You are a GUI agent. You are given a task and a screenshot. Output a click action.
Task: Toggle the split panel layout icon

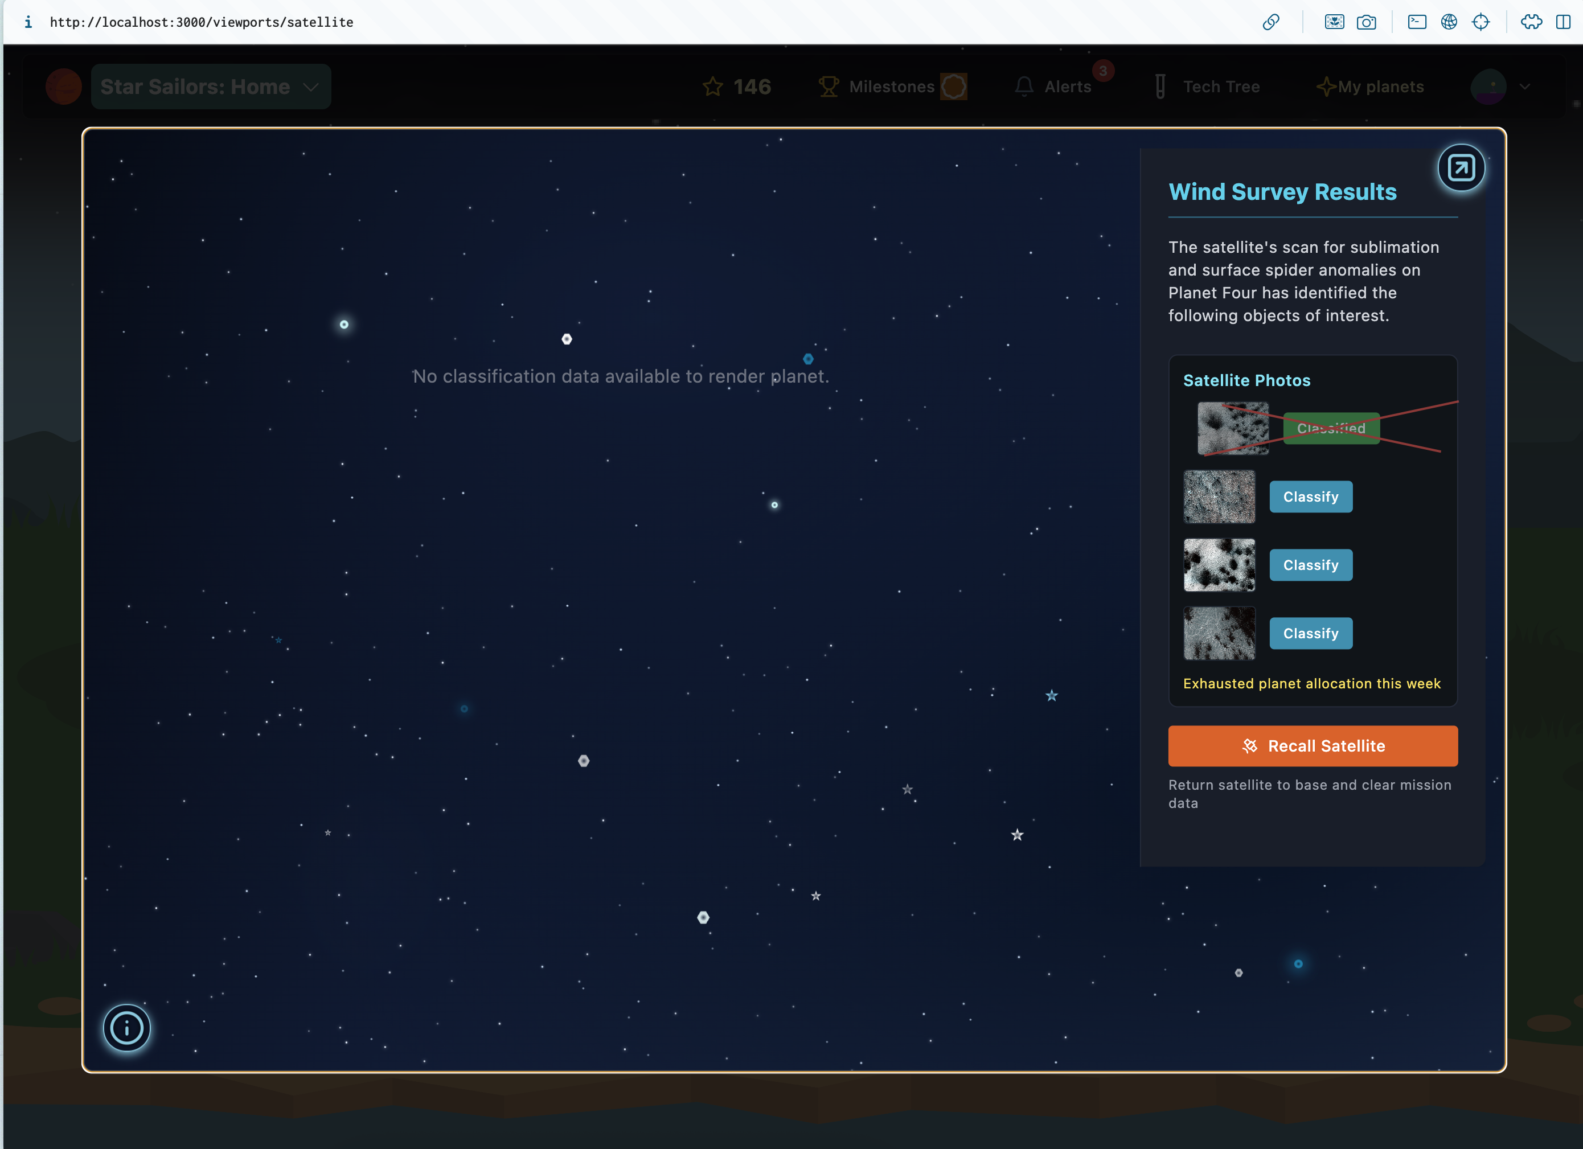pyautogui.click(x=1563, y=22)
